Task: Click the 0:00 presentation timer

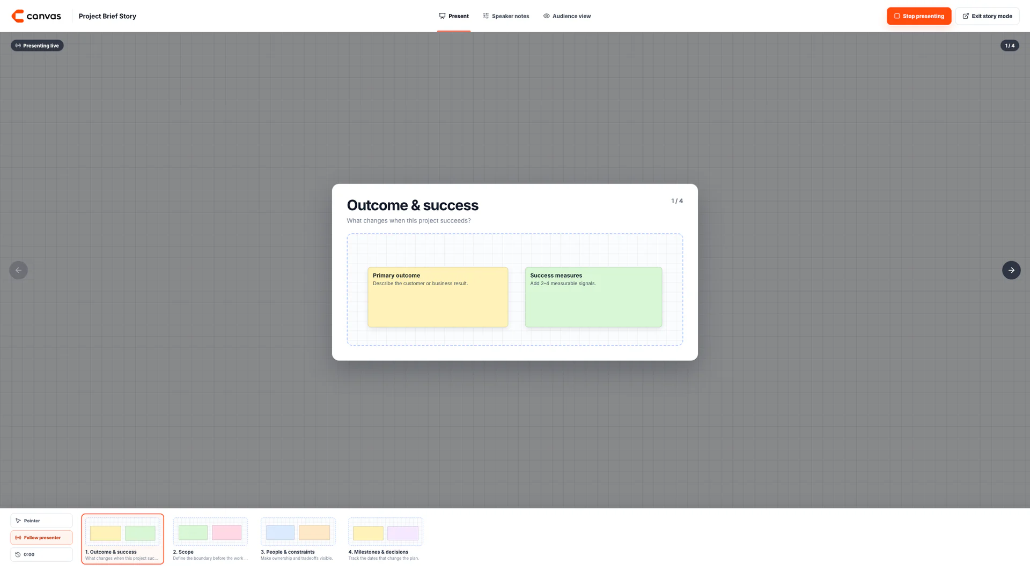Action: click(x=41, y=554)
